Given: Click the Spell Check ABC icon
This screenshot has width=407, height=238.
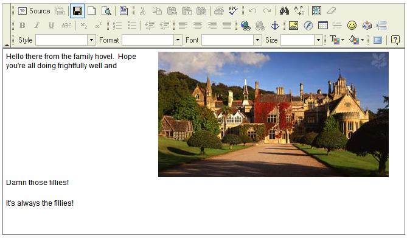Looking at the screenshot, I should 234,11.
